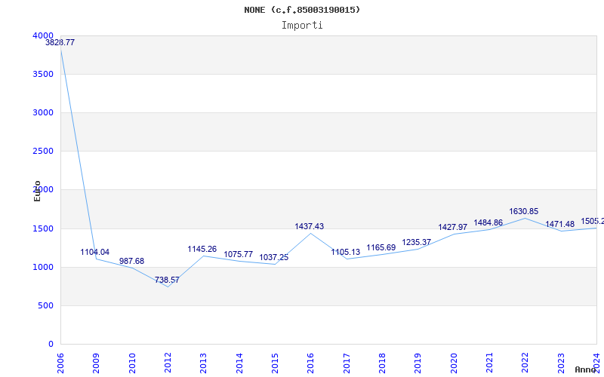This screenshot has width=604, height=377.
Task: Select the data label 1075.77
Action: [x=239, y=254]
